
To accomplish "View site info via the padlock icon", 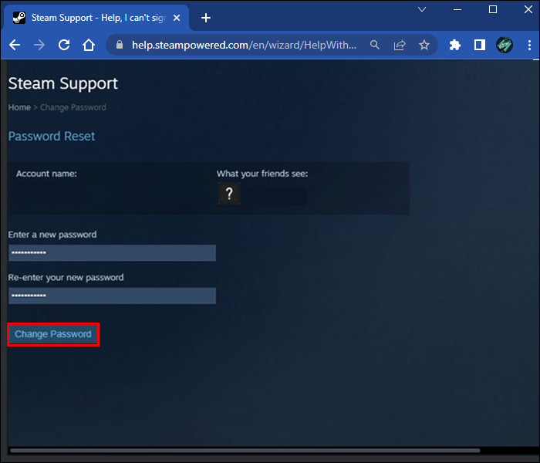I will pyautogui.click(x=120, y=45).
